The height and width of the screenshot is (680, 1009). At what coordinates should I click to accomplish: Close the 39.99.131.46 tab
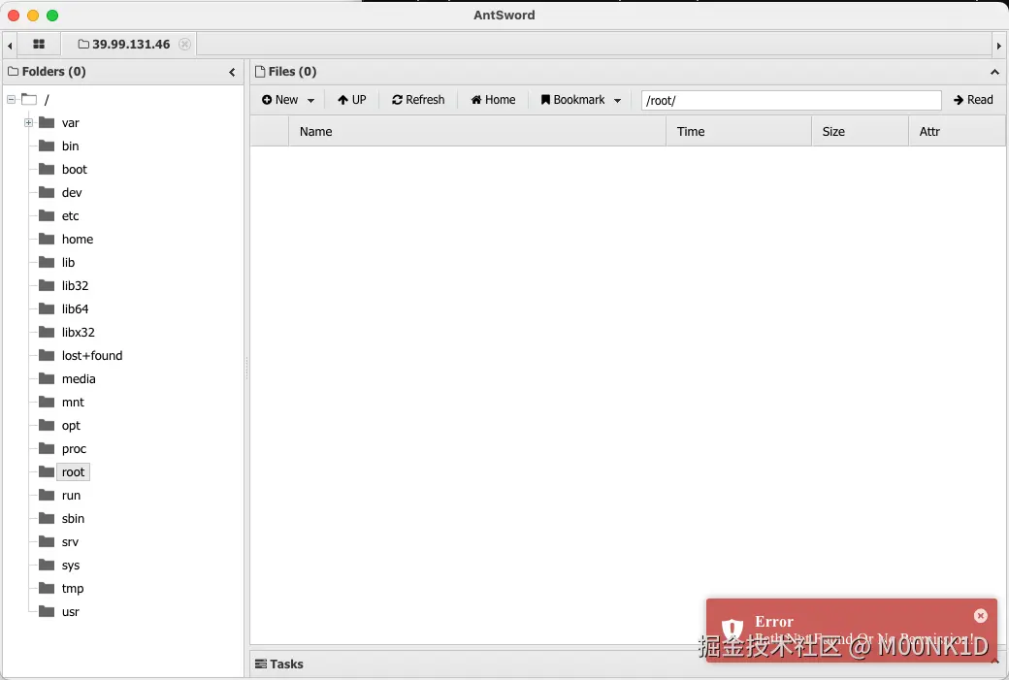pos(184,45)
